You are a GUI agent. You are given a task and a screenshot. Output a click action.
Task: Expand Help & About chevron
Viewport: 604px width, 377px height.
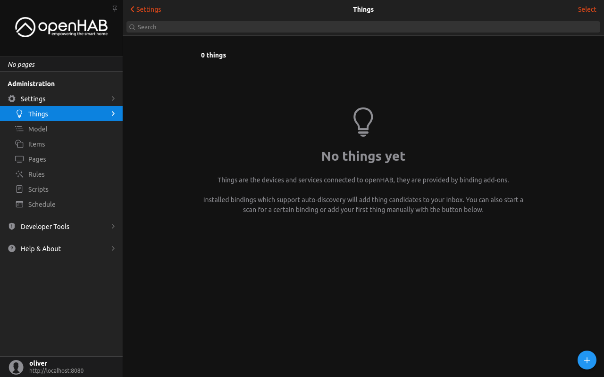[x=113, y=248]
